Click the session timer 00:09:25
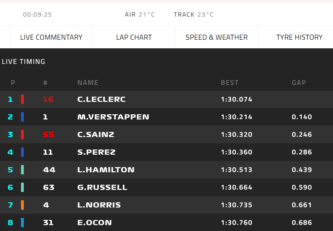The width and height of the screenshot is (333, 231). click(37, 15)
